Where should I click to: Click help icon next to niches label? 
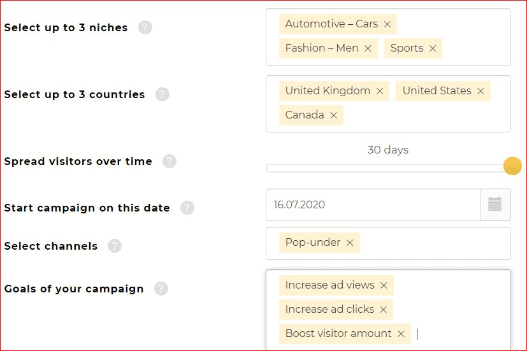point(145,27)
